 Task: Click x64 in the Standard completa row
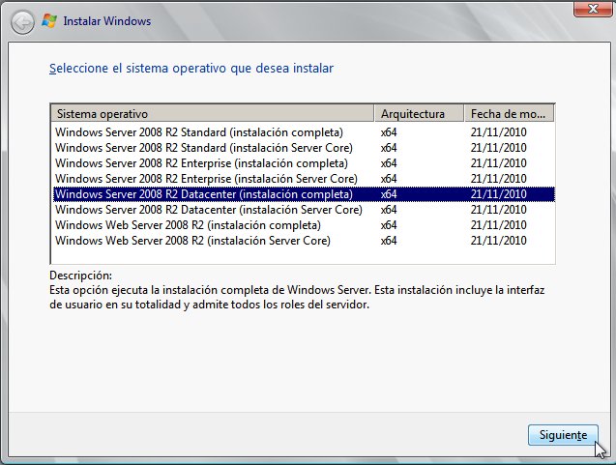(x=389, y=132)
